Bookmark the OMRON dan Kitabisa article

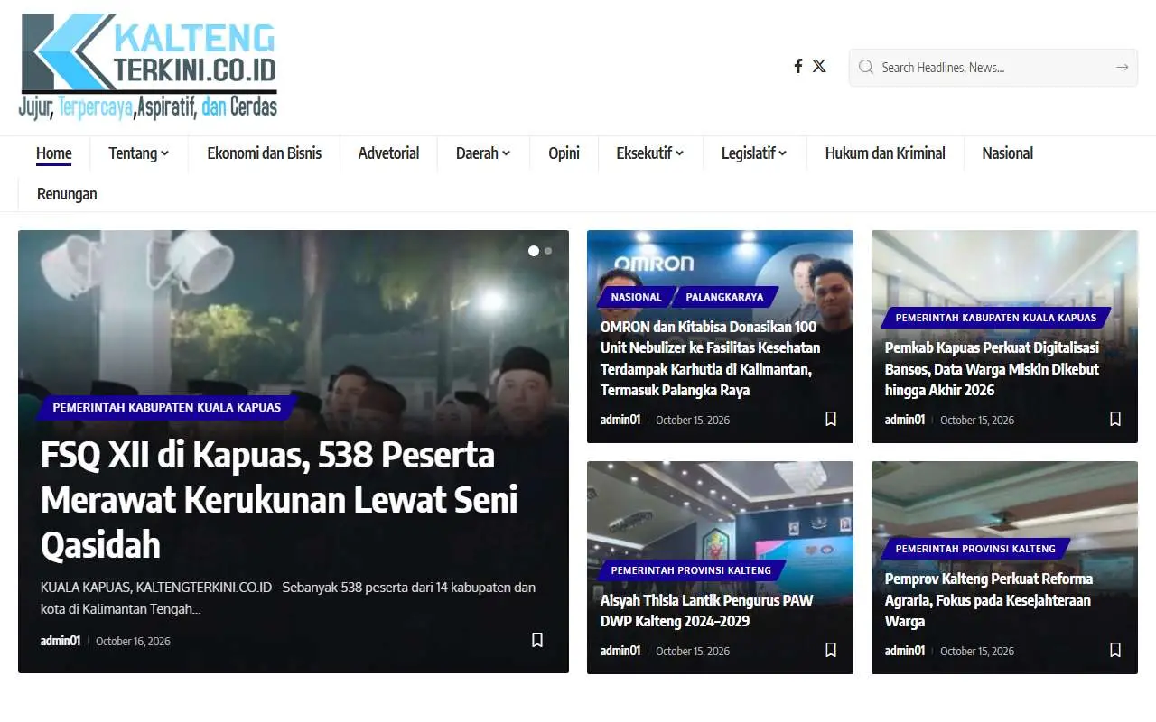(x=831, y=419)
